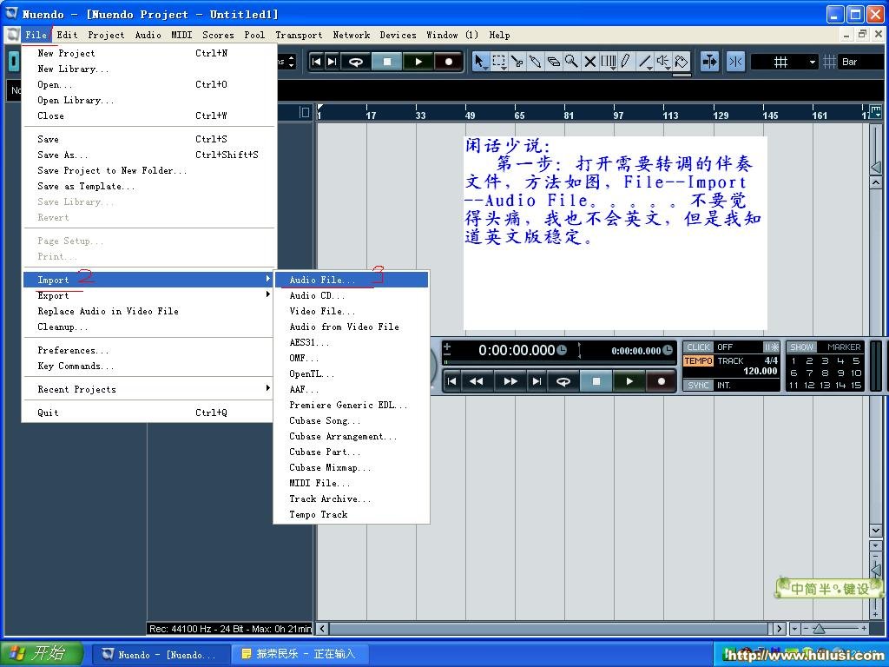Select Audio CD... in the submenu

click(x=352, y=295)
